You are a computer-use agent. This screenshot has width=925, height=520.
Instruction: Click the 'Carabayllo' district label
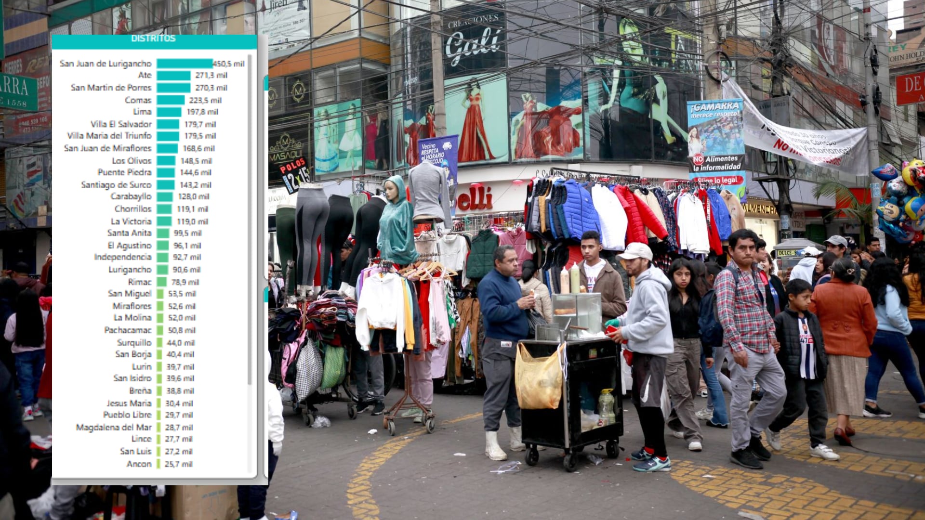pos(131,196)
